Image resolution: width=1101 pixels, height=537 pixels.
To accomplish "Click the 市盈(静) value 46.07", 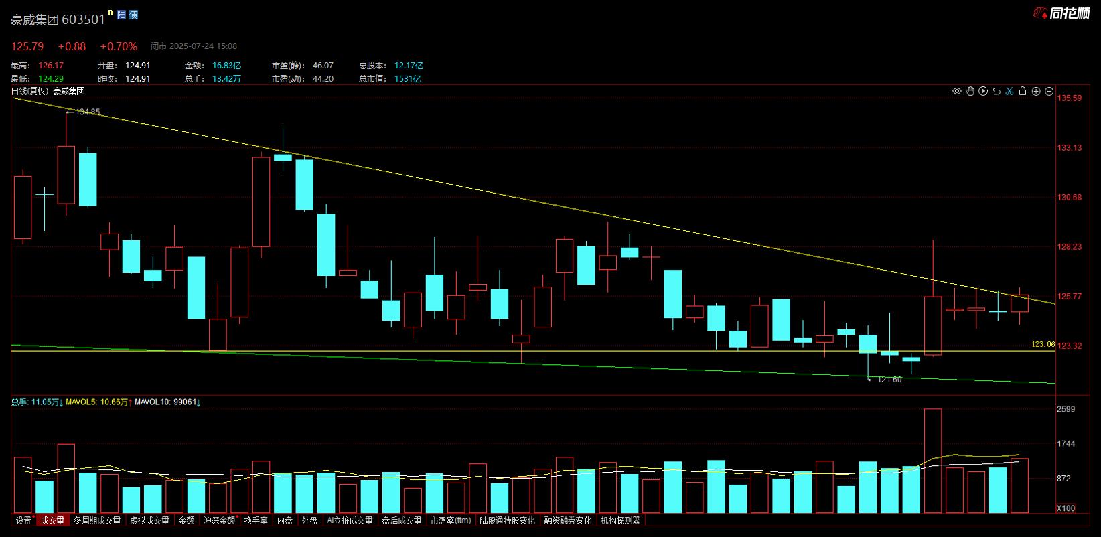I will tap(323, 66).
